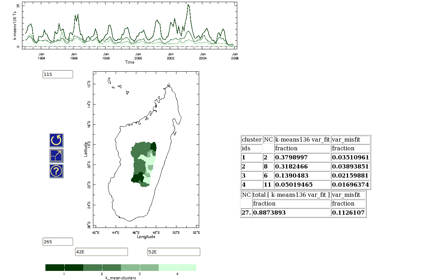The width and height of the screenshot is (442, 280).
Task: Click the total var_fit value 0.8873893
Action: point(291,213)
